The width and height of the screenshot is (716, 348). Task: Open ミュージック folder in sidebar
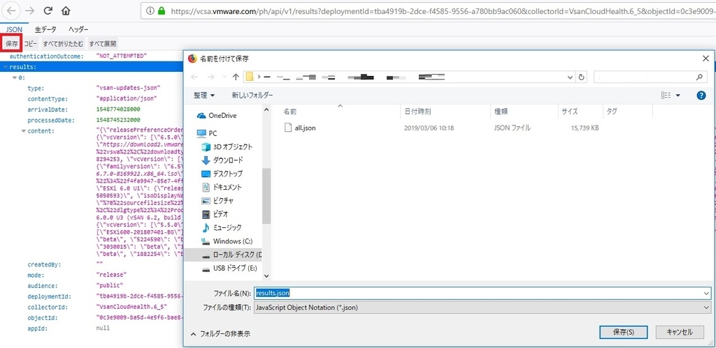pos(222,227)
